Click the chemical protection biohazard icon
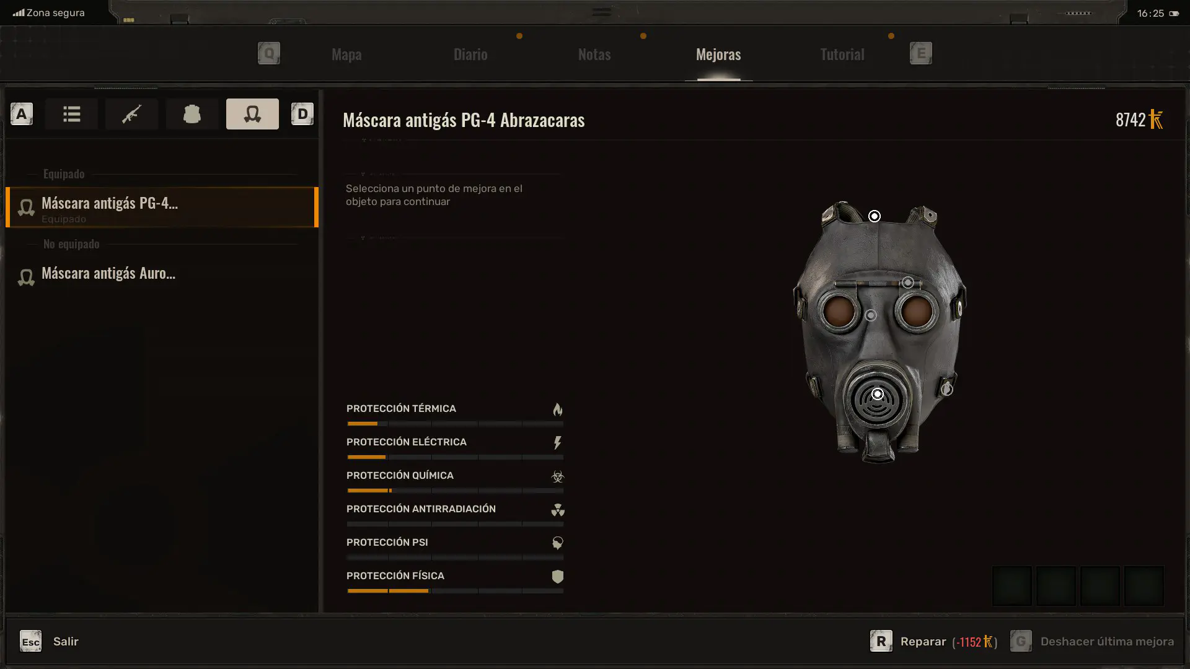Screen dimensions: 1190x669 tap(558, 476)
